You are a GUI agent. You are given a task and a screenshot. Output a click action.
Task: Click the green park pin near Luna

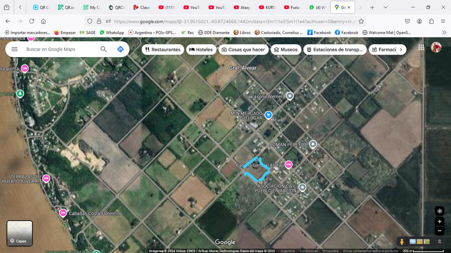point(20,94)
